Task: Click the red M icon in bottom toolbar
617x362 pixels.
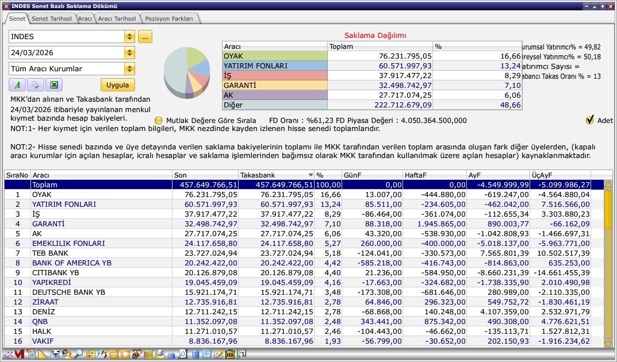Action: pos(20,355)
